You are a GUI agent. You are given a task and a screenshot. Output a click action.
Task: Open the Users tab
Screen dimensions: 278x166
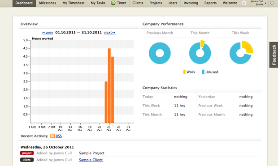pos(173,3)
